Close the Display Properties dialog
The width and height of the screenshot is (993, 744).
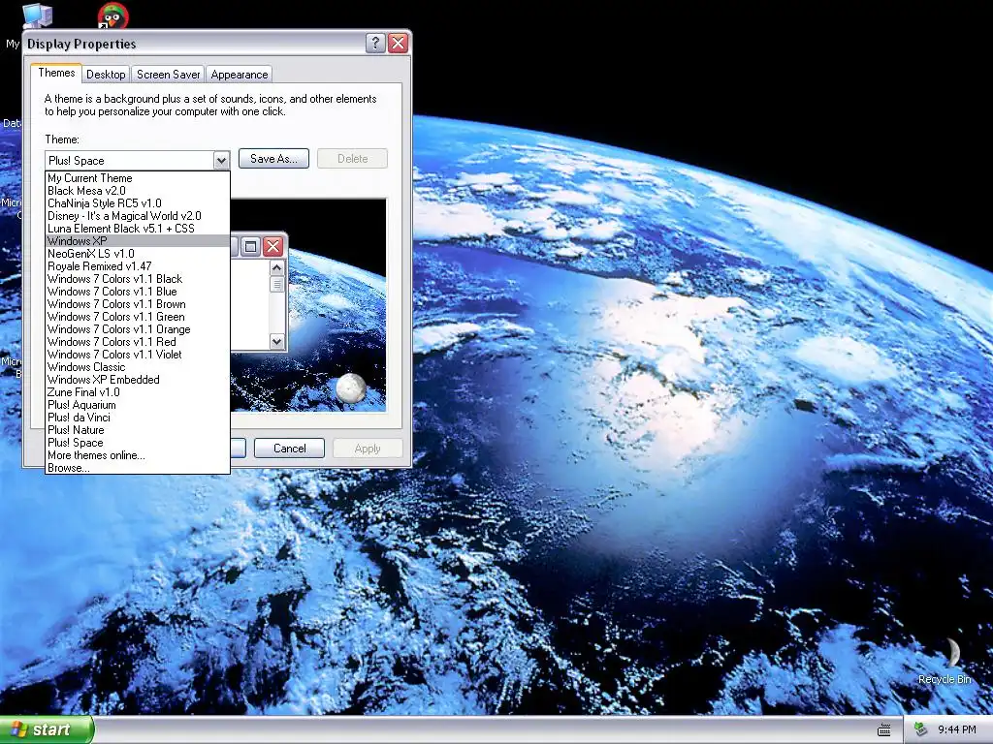pyautogui.click(x=398, y=43)
